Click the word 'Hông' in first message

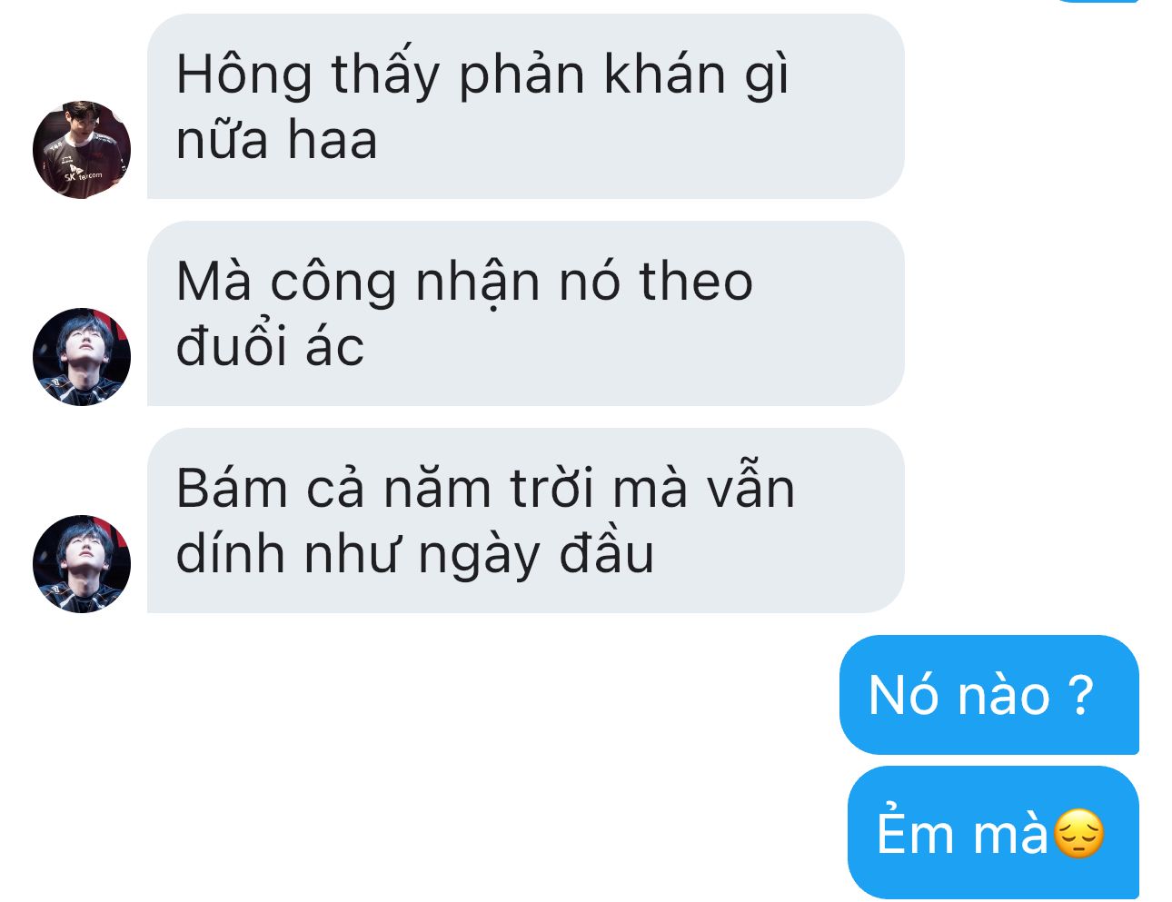[244, 76]
